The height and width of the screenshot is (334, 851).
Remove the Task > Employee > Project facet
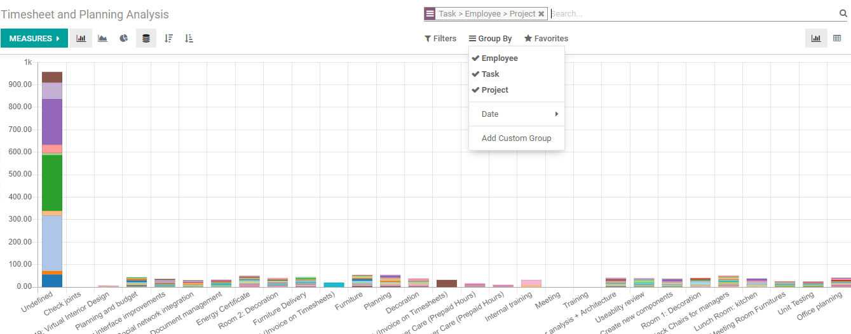pyautogui.click(x=541, y=14)
